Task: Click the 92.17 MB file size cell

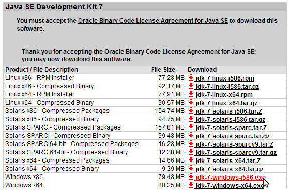Action: click(171, 86)
